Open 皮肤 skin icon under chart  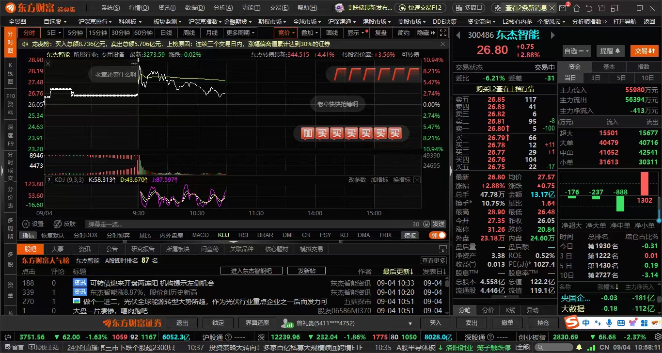tap(64, 224)
